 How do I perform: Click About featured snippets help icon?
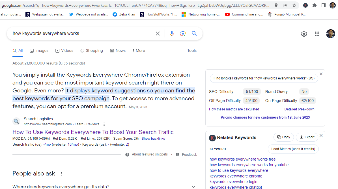pos(127,154)
